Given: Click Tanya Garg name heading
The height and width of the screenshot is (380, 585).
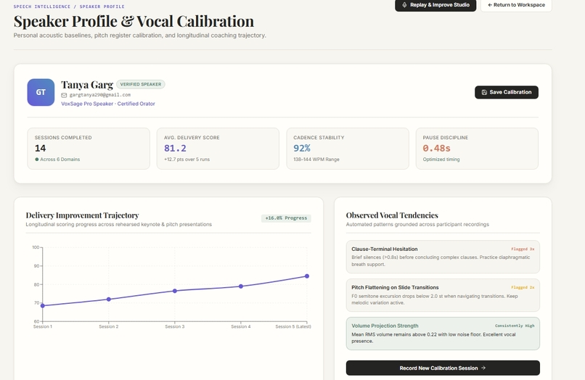Looking at the screenshot, I should tap(87, 85).
